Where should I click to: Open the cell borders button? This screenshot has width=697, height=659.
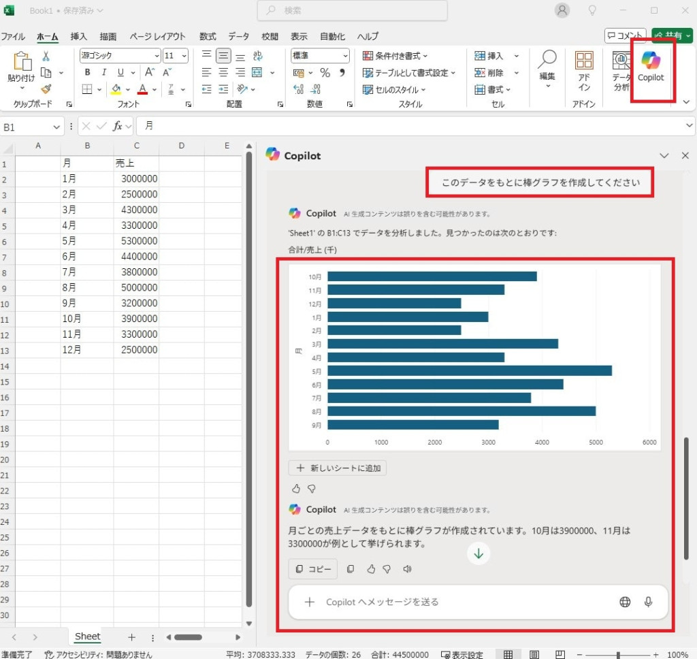[87, 89]
